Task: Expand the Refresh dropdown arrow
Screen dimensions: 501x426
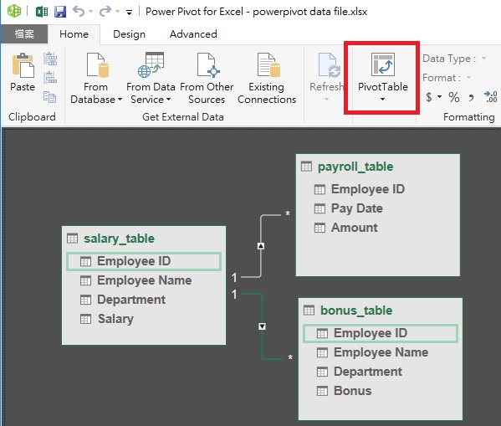Action: (326, 100)
